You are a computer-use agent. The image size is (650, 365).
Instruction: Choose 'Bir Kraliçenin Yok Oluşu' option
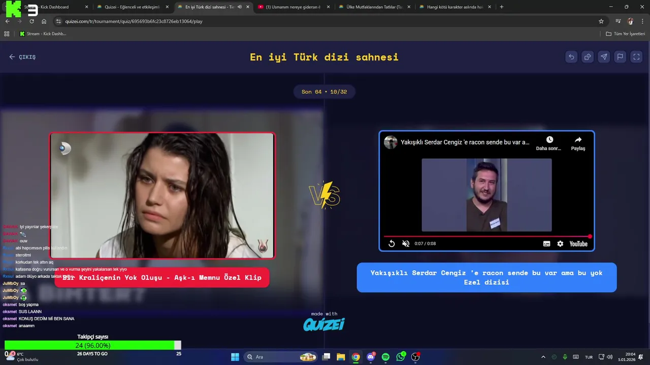point(162,277)
